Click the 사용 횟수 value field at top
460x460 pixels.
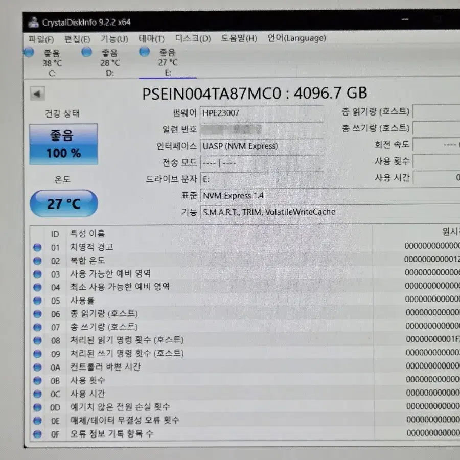[x=436, y=161]
